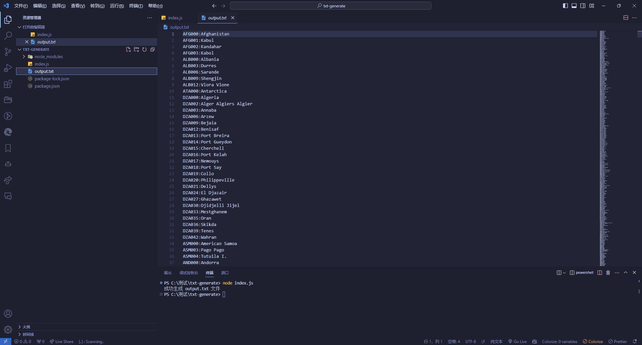Open the Run menu
The image size is (642, 345).
tap(117, 6)
